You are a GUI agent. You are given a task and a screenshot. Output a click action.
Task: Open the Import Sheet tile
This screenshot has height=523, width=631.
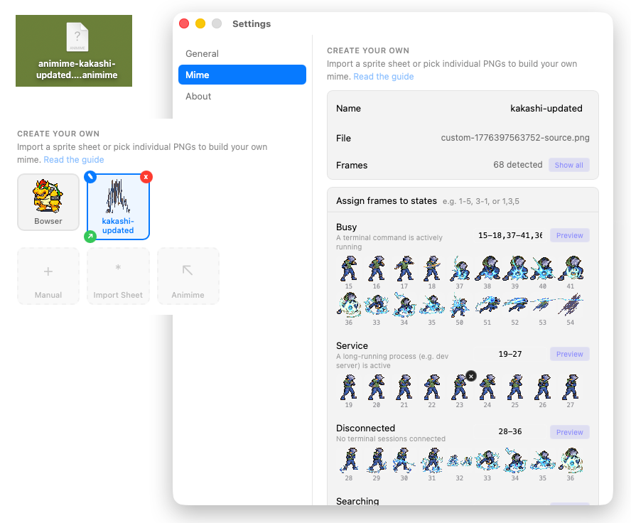pyautogui.click(x=118, y=276)
